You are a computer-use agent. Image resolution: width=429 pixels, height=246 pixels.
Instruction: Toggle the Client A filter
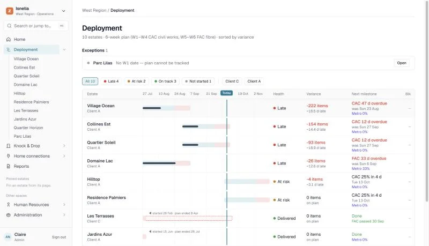tap(254, 81)
